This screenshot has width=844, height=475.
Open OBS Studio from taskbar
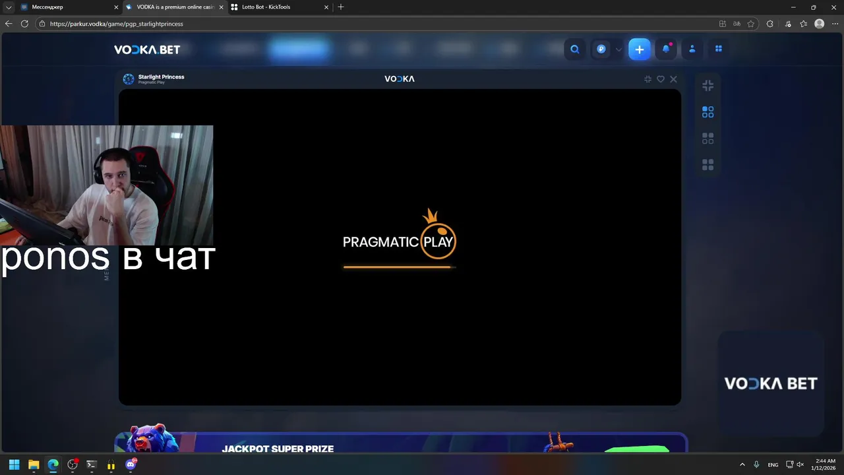tap(73, 464)
